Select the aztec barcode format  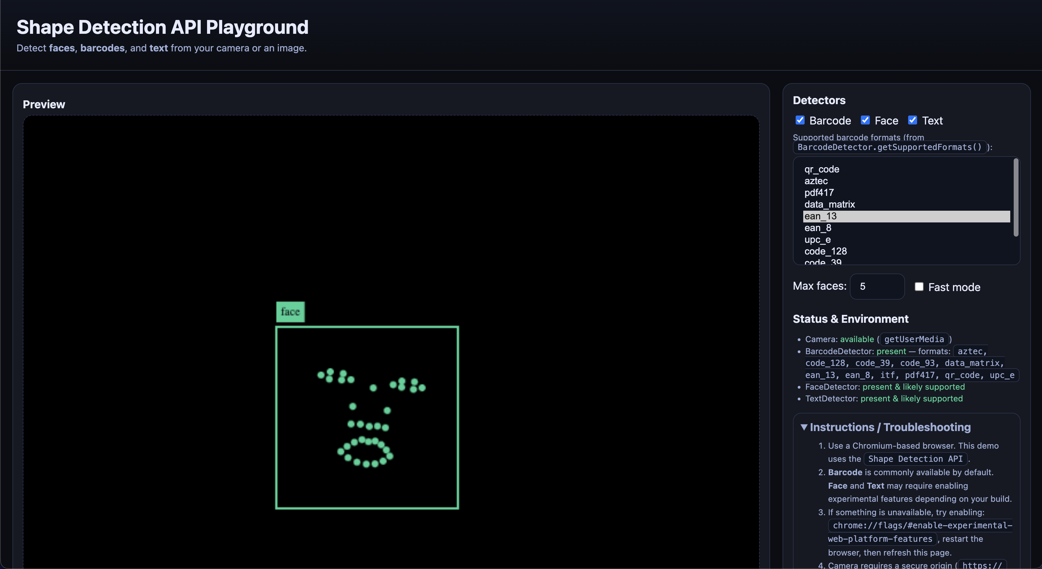coord(816,181)
